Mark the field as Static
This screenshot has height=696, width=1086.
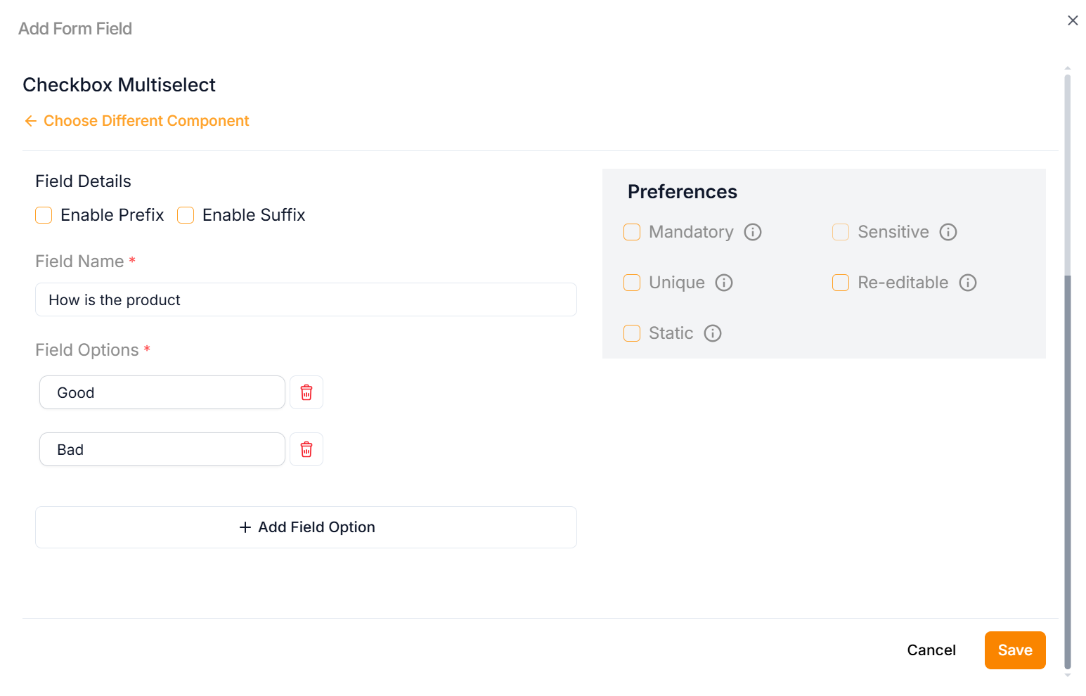click(x=632, y=333)
